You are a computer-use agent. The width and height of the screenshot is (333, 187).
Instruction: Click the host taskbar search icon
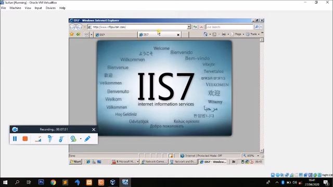point(17,182)
